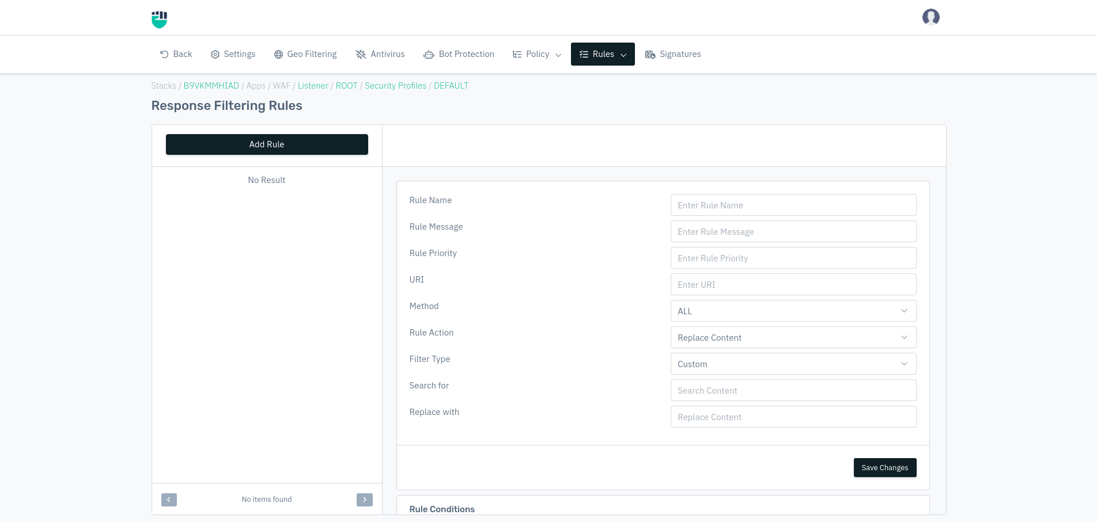Open the Policy menu

click(537, 54)
